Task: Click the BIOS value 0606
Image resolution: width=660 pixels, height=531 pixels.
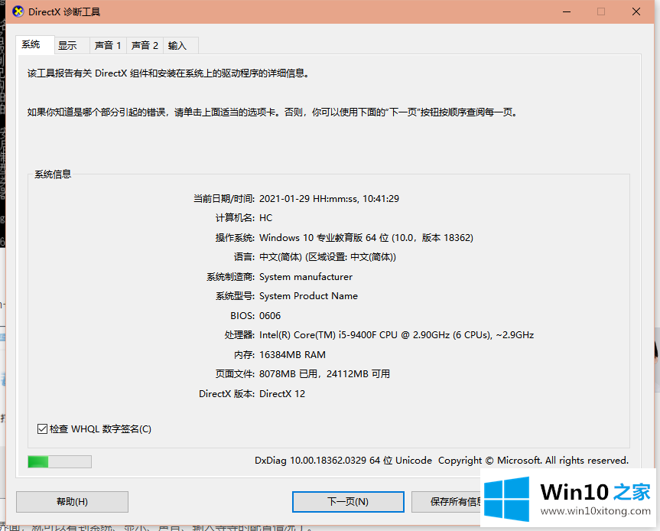Action: [x=270, y=315]
